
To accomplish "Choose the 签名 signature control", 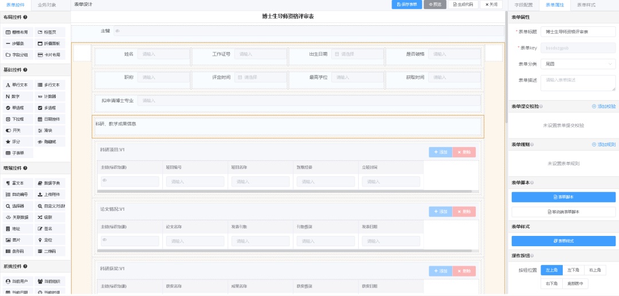I will pyautogui.click(x=49, y=228).
